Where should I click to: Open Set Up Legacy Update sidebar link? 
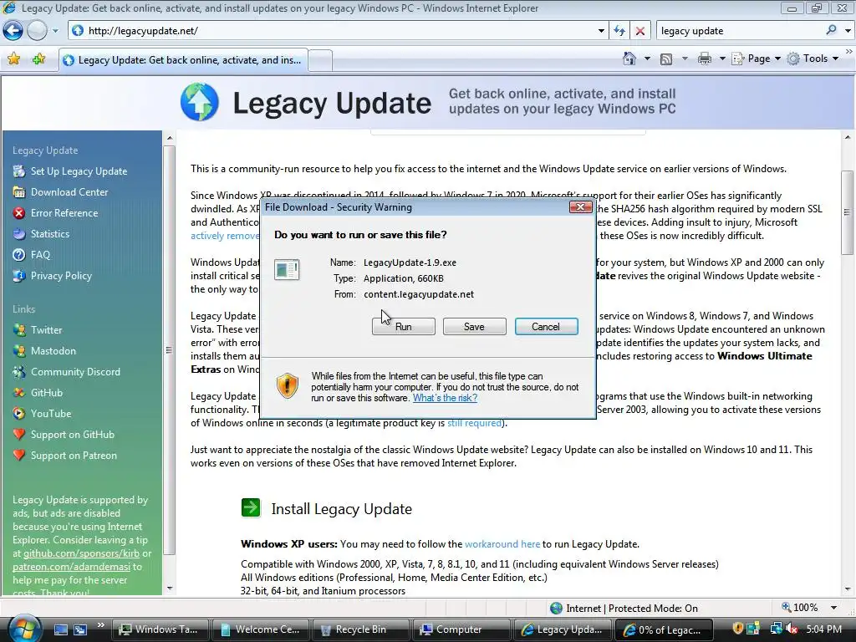click(x=79, y=171)
